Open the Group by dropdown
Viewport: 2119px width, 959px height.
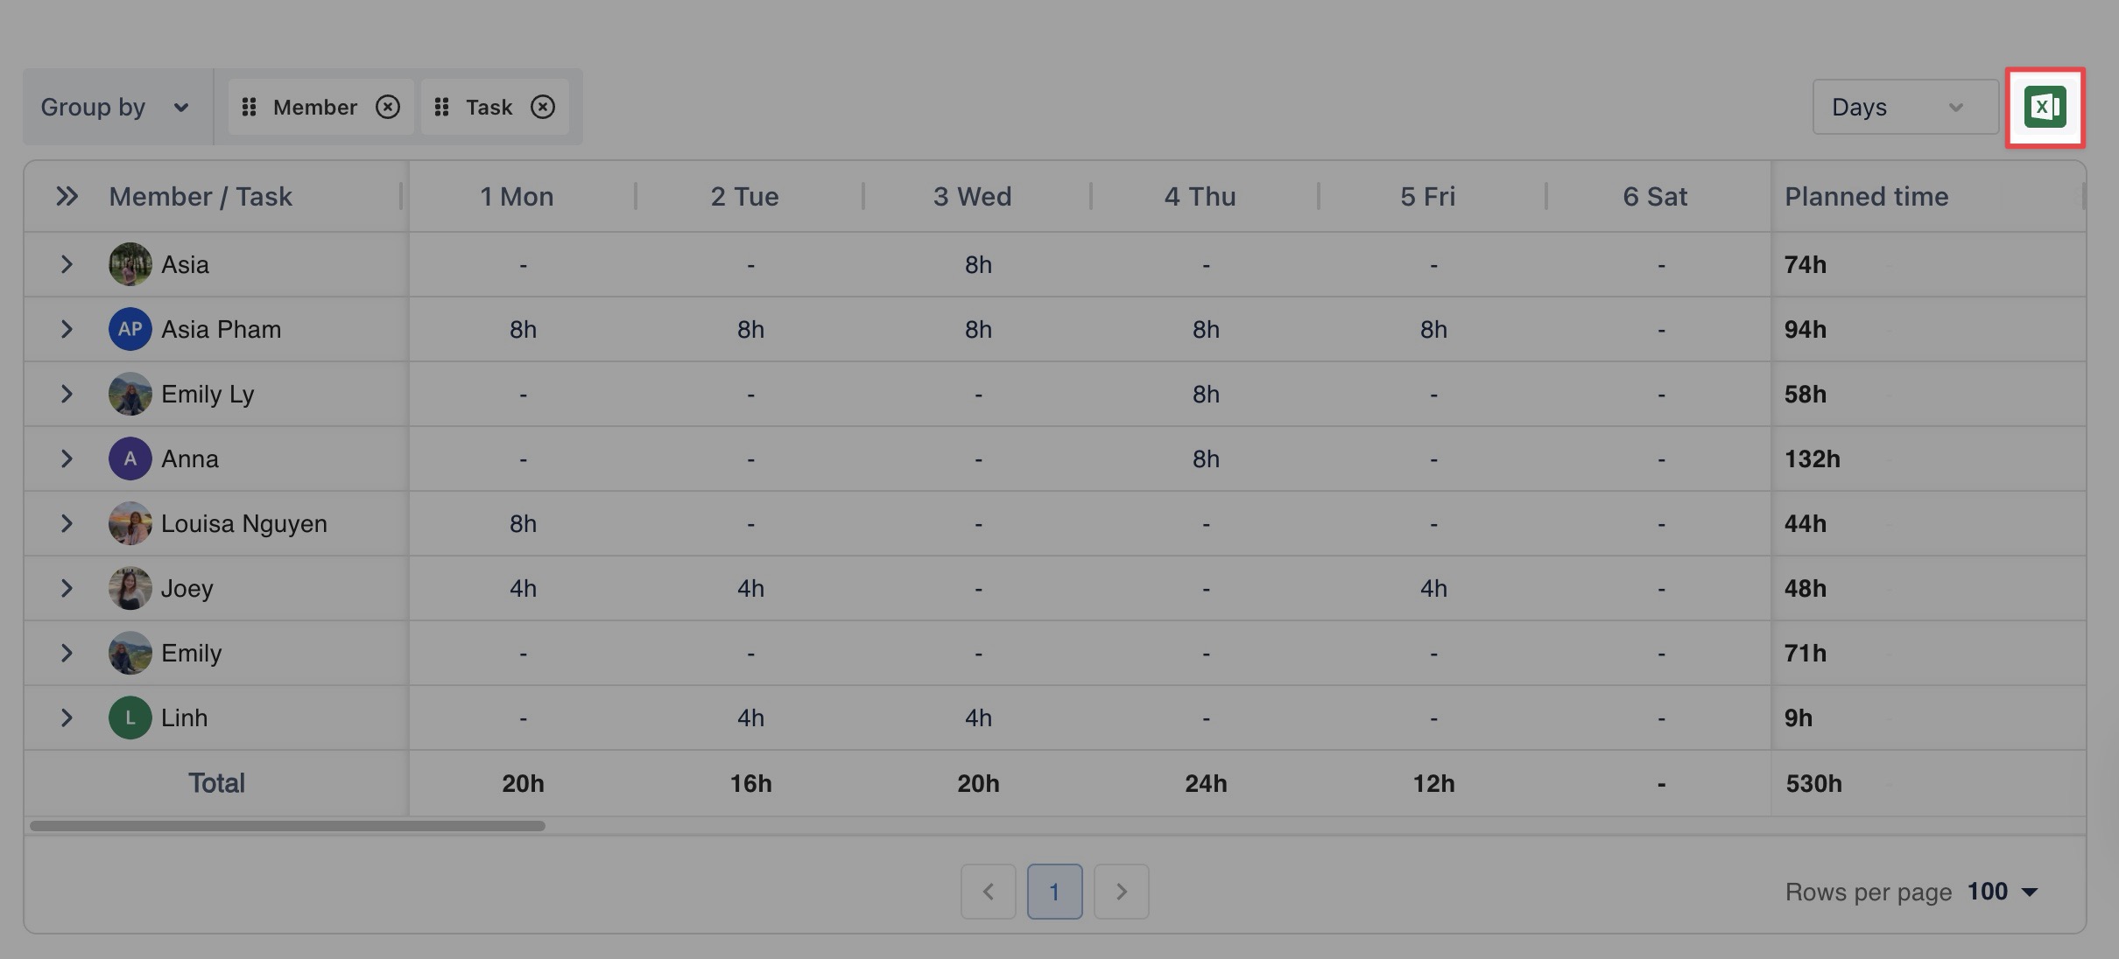[116, 107]
